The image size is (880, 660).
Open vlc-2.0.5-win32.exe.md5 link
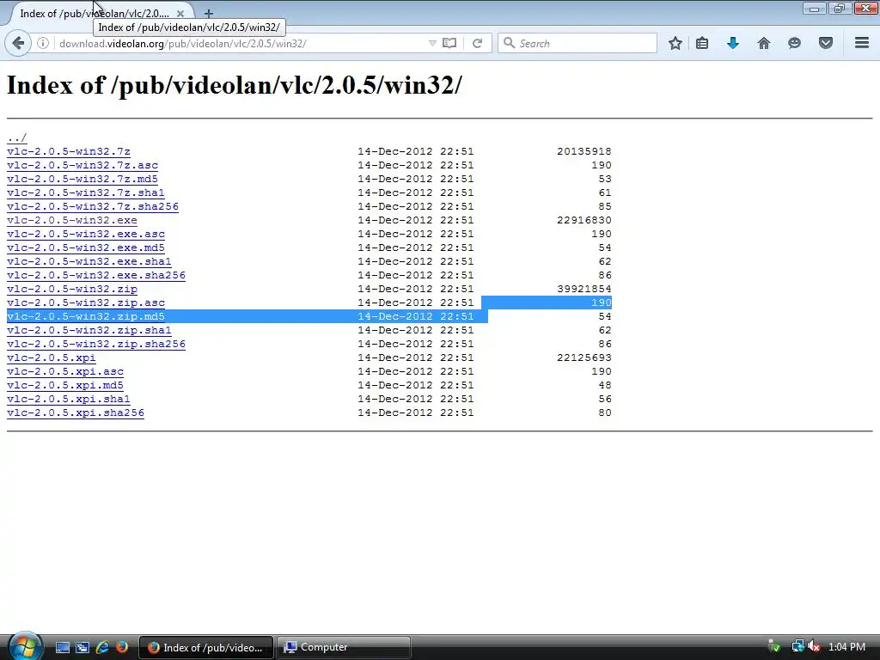(86, 247)
